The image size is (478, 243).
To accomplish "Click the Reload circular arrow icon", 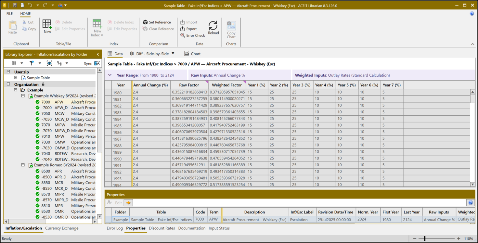I will 213,25.
